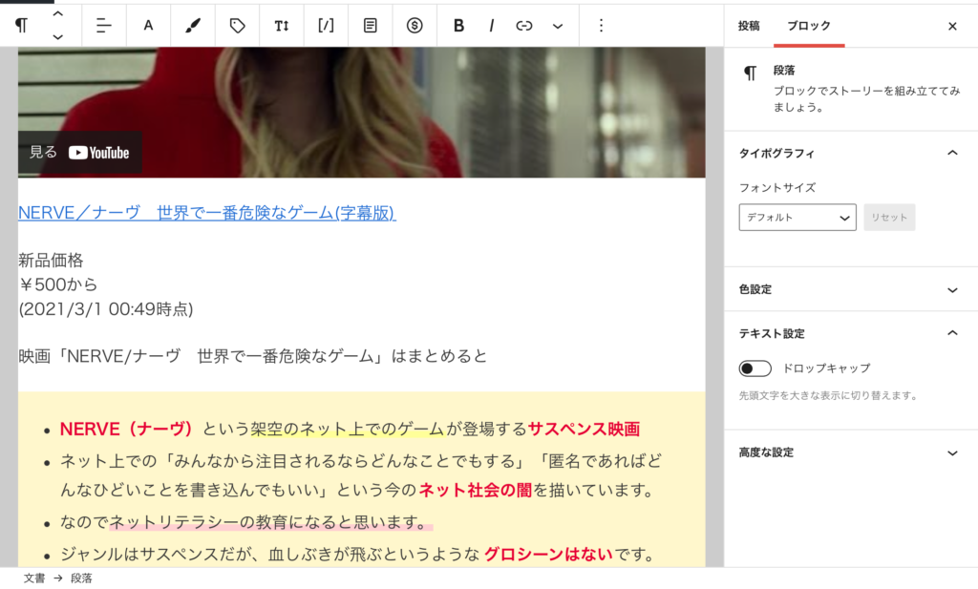The height and width of the screenshot is (589, 978).
Task: Click the text ￥500から
Action: [x=58, y=284]
